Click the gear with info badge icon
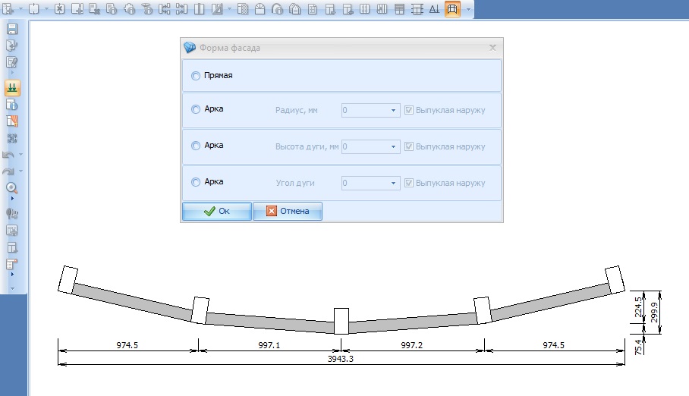The height and width of the screenshot is (396, 689). pyautogui.click(x=129, y=9)
